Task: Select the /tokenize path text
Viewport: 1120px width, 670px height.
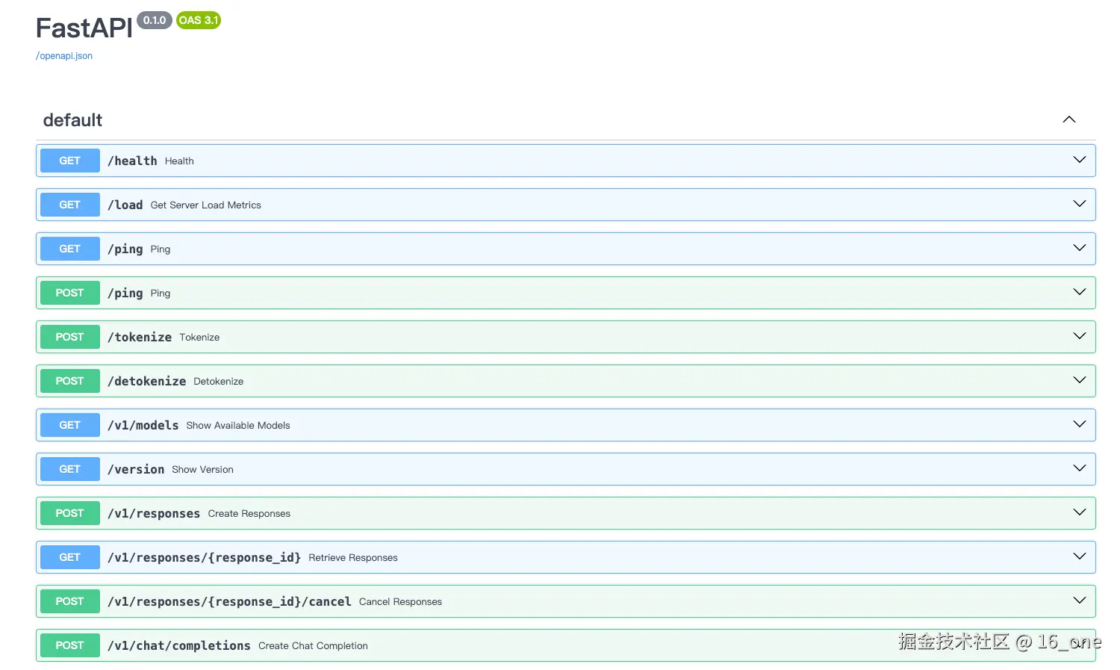Action: point(140,337)
